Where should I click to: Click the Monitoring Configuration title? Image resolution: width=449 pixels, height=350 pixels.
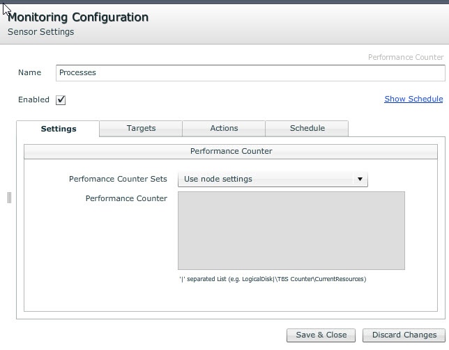pyautogui.click(x=78, y=17)
